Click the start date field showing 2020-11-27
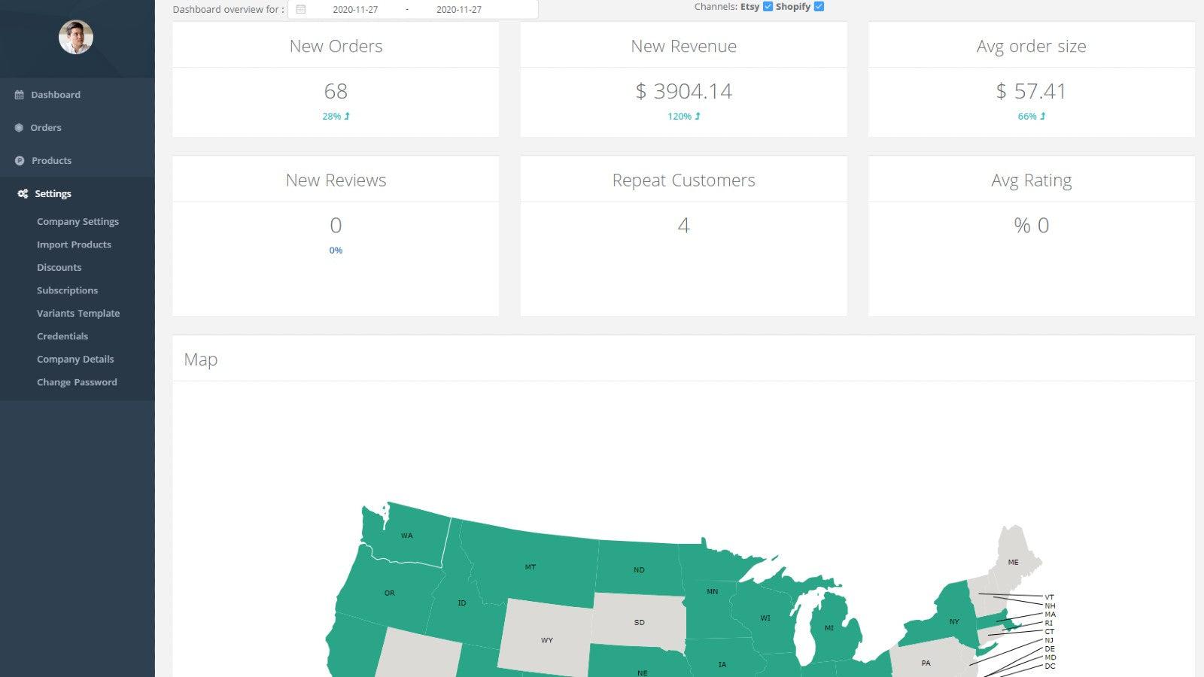This screenshot has height=677, width=1204. 354,9
